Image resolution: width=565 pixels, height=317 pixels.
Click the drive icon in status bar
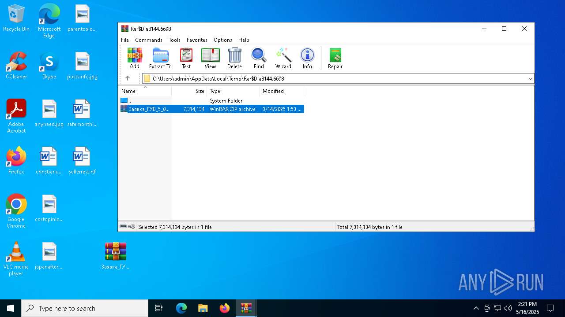pyautogui.click(x=123, y=227)
